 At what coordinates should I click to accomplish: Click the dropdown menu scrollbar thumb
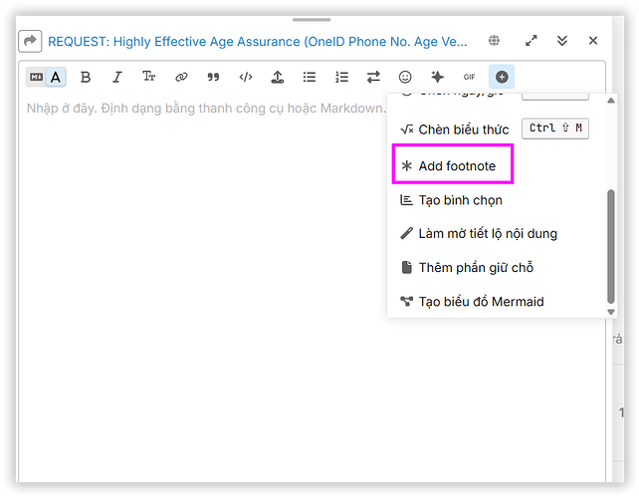611,247
